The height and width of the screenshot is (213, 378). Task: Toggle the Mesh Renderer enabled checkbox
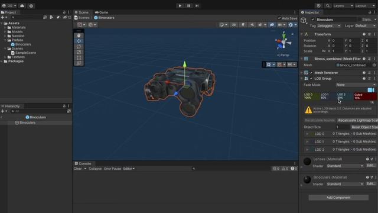tap(311, 73)
